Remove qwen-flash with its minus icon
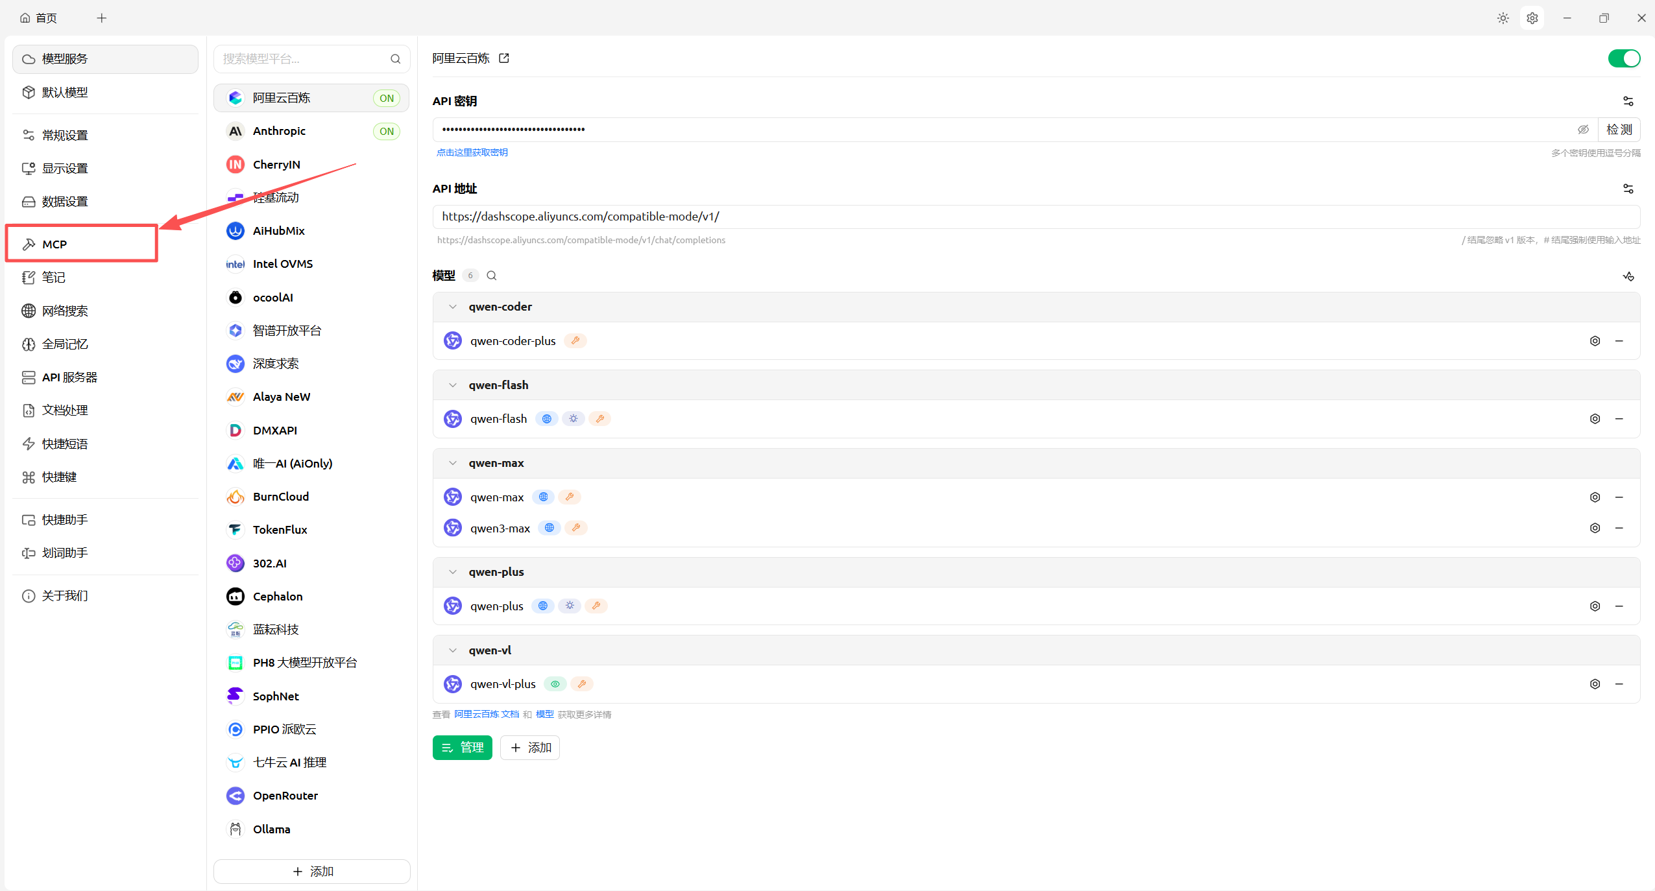Image resolution: width=1655 pixels, height=891 pixels. coord(1619,419)
